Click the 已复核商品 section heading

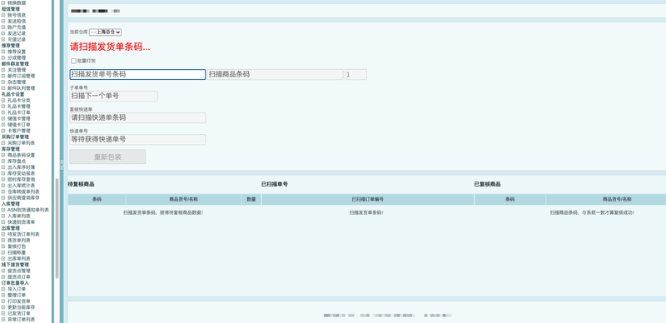coord(488,185)
